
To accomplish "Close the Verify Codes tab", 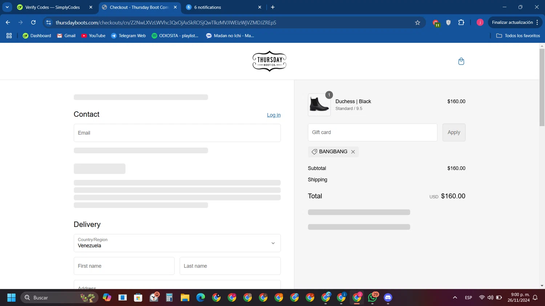I will [91, 7].
